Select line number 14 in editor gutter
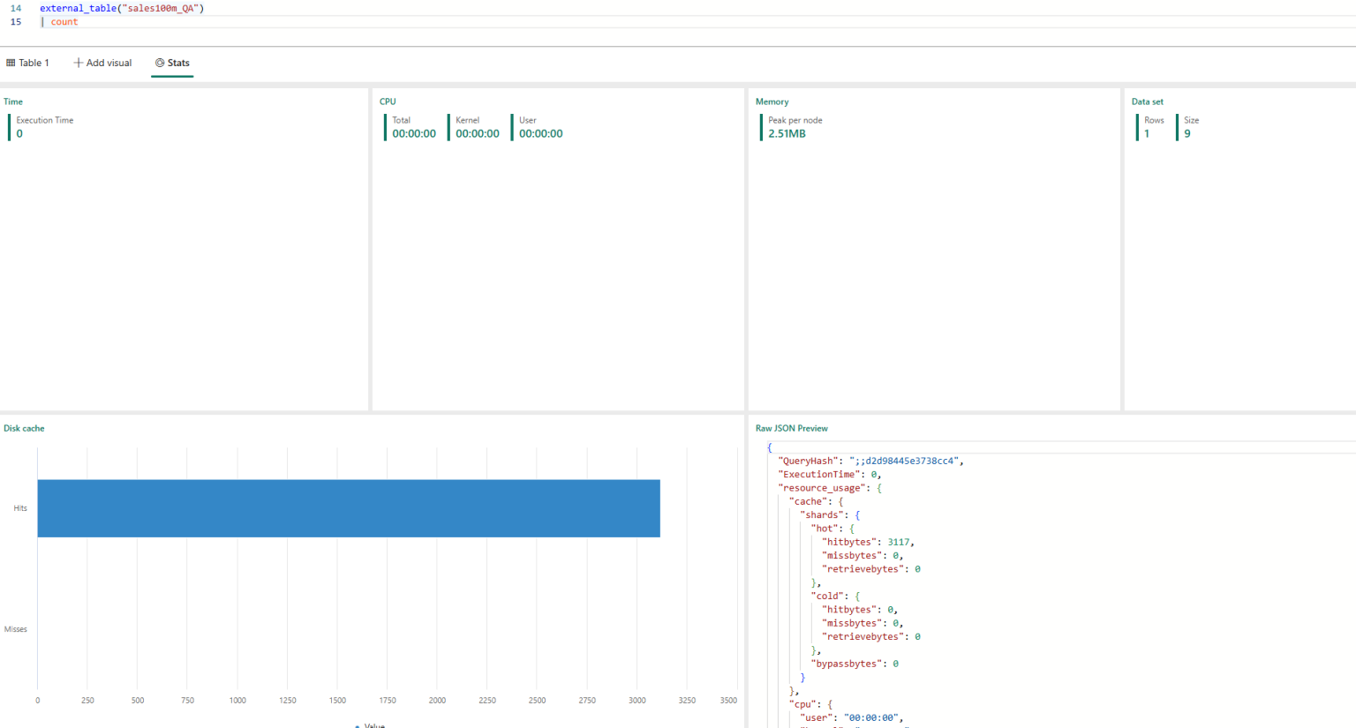Screen dimensions: 1356x728 pos(16,8)
